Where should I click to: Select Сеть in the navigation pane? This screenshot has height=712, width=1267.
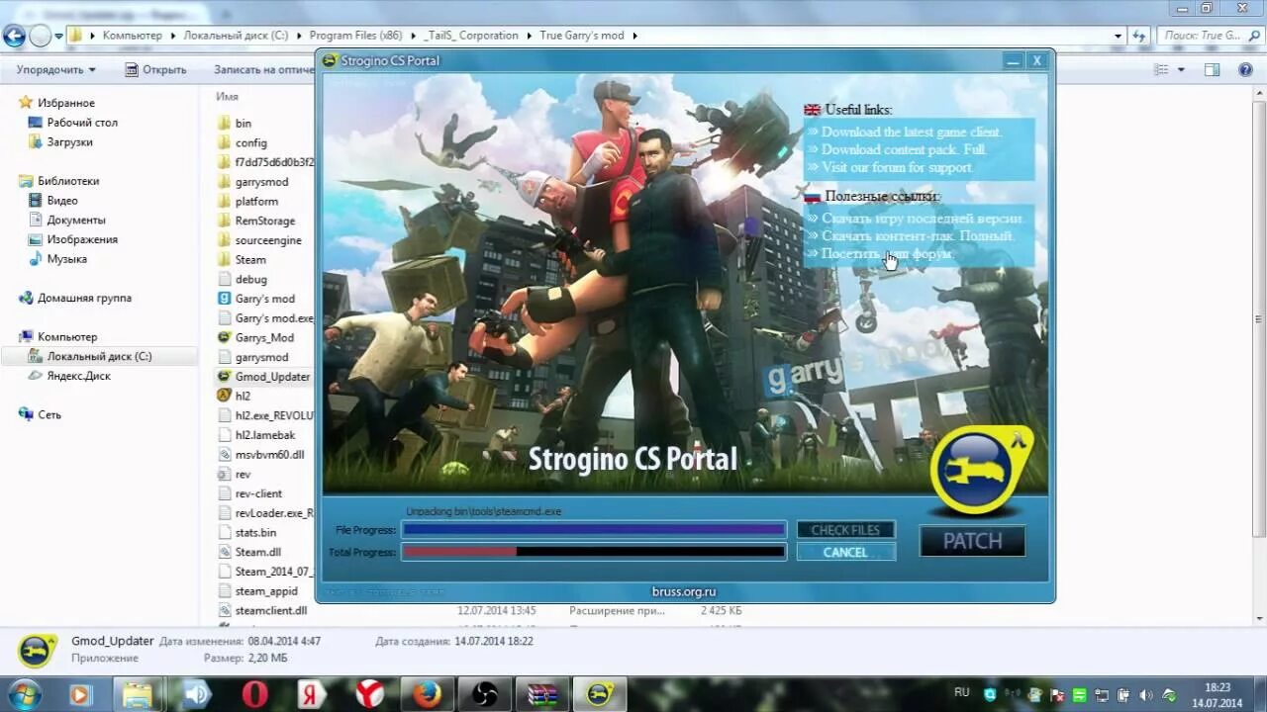pos(49,414)
